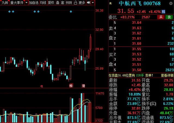Click the red q marker on chart

point(42,86)
